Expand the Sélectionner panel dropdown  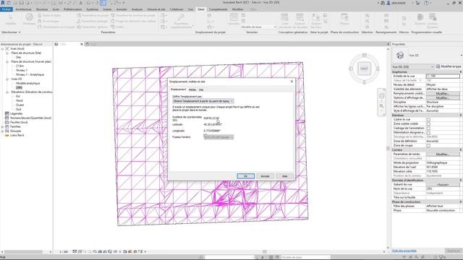[x=11, y=32]
